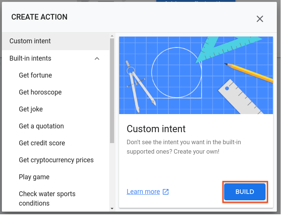This screenshot has height=215, width=281.
Task: Click the Custom intent blueprint illustration
Action: pos(196,75)
